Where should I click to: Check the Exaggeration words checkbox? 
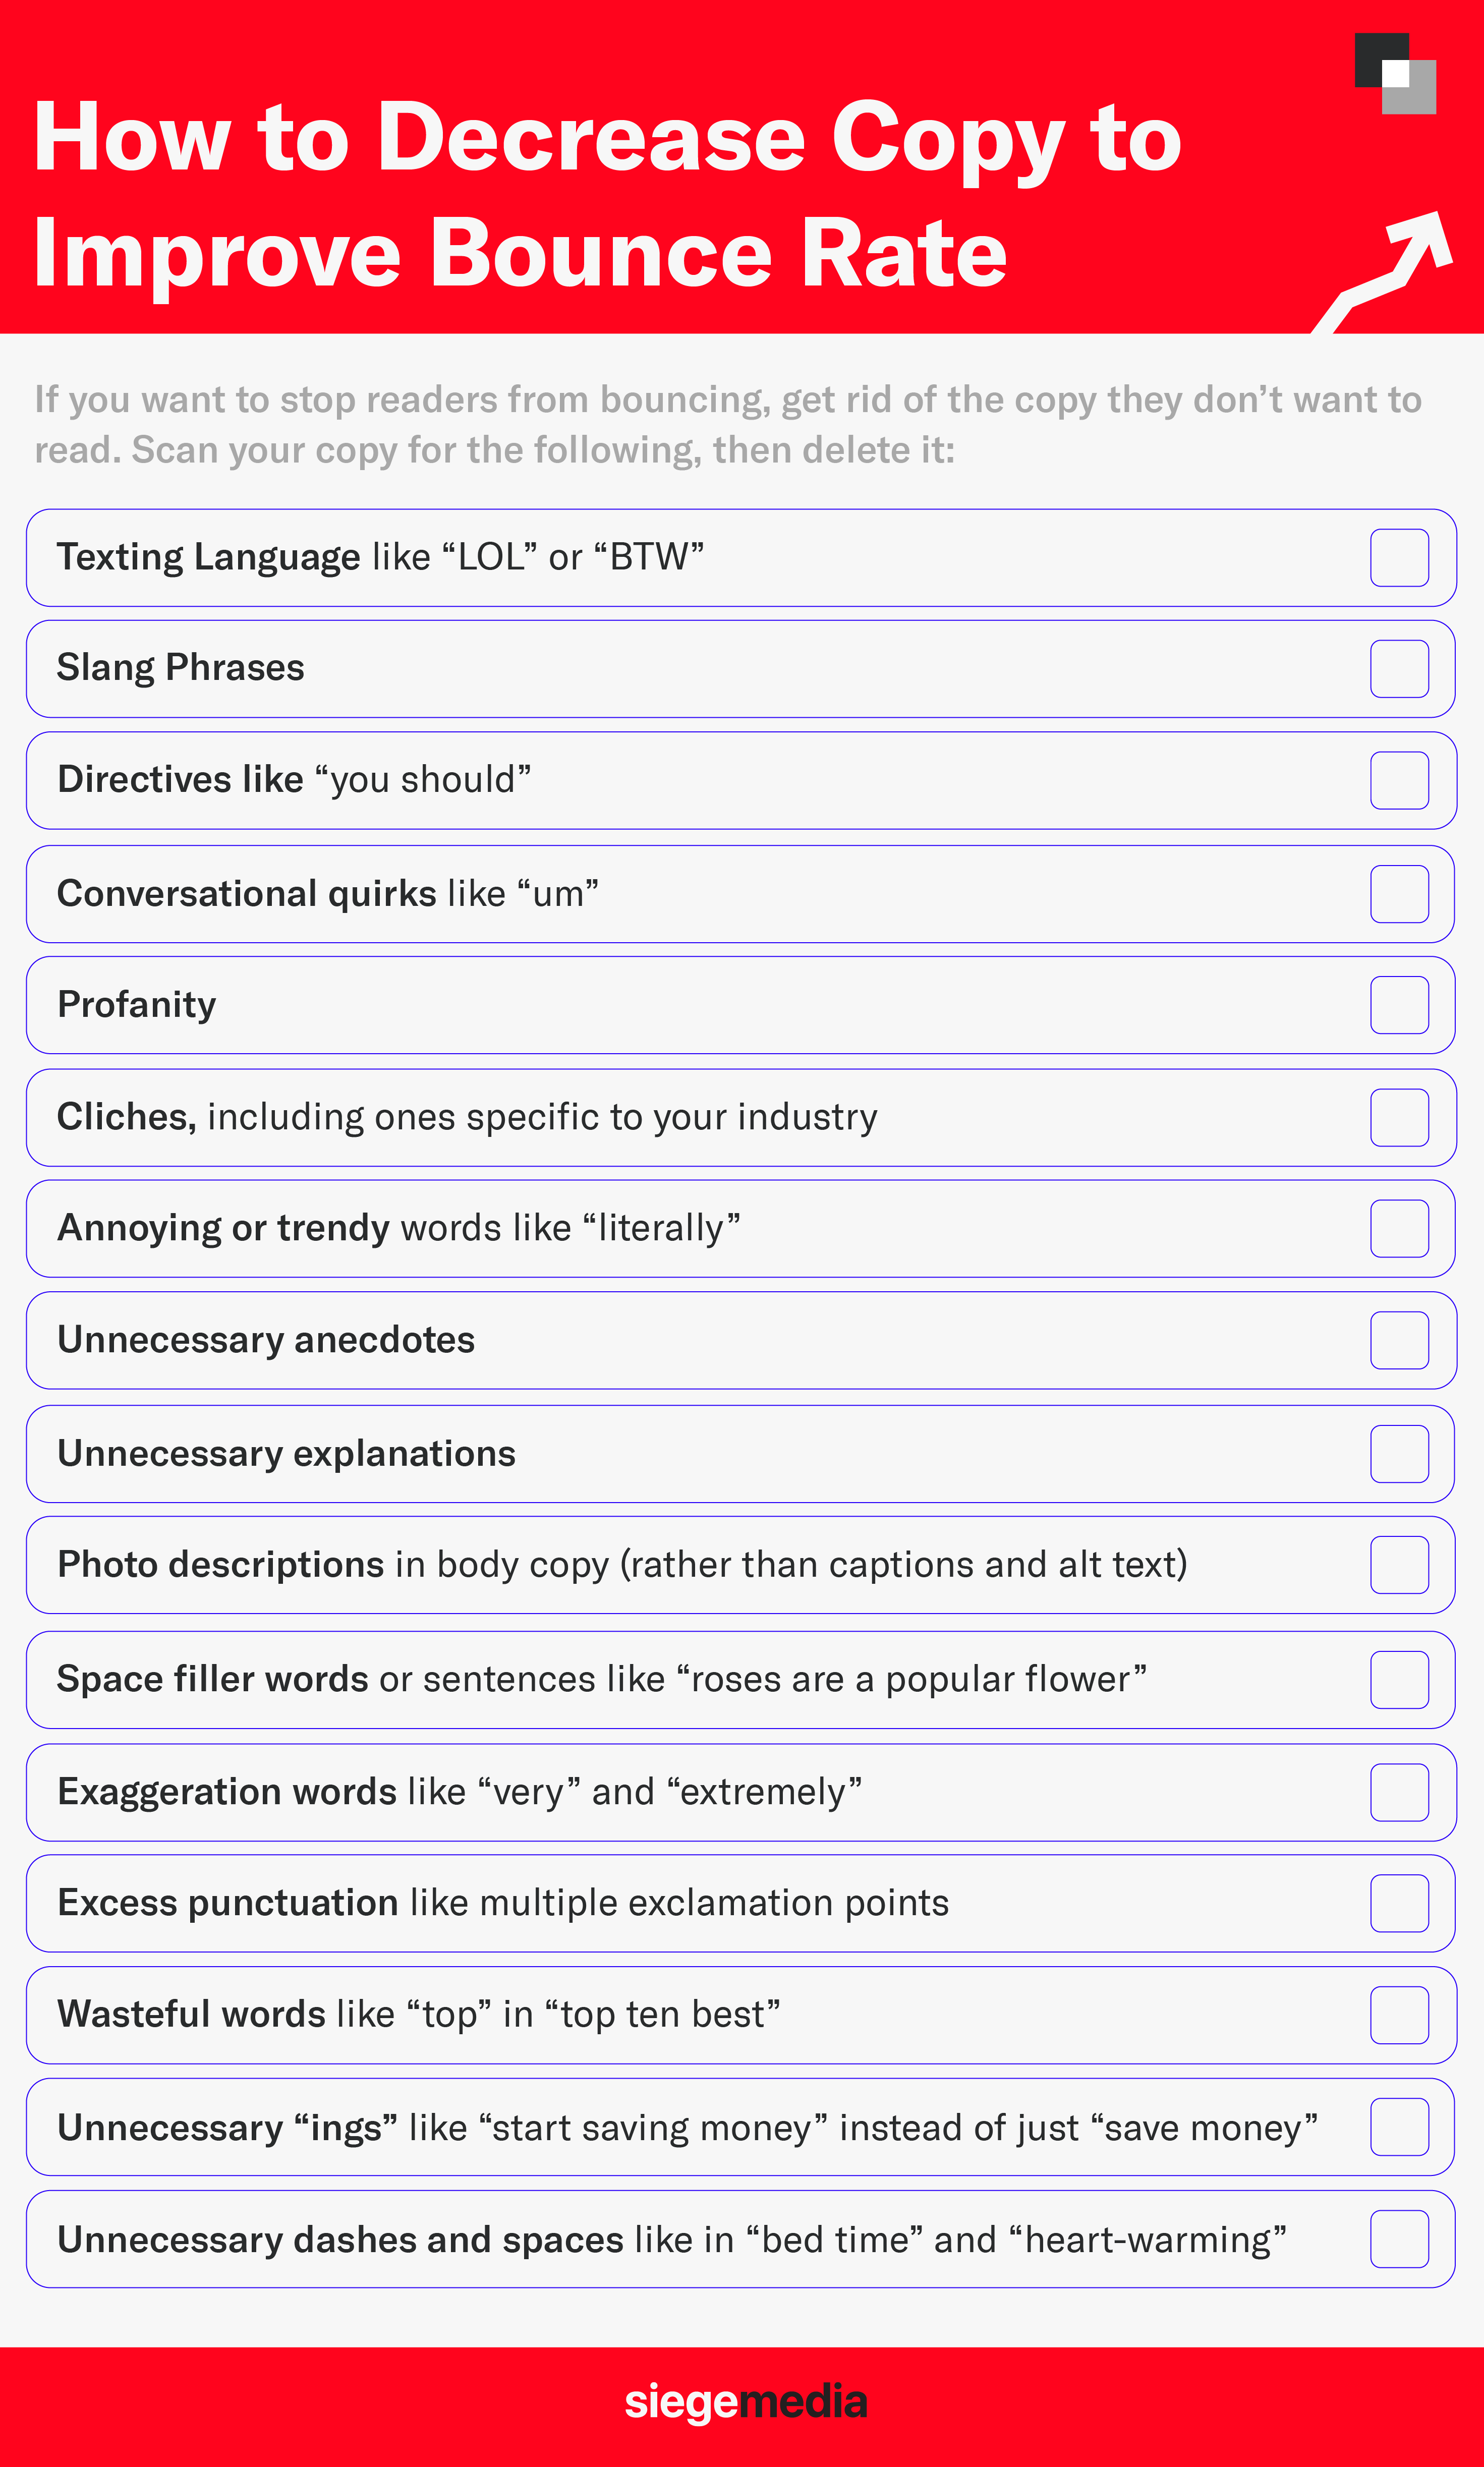point(1399,1792)
